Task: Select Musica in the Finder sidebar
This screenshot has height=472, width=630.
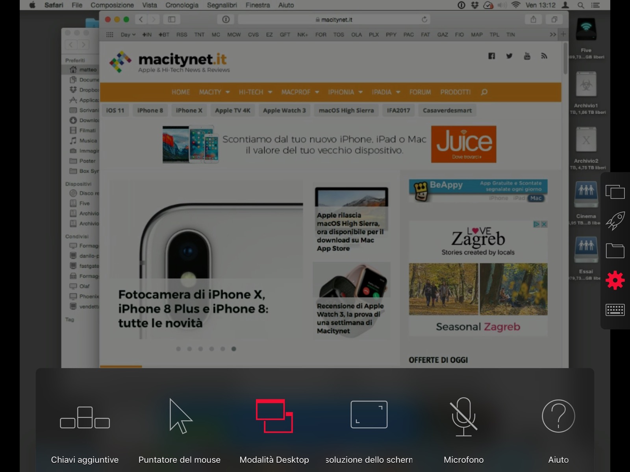Action: click(84, 141)
